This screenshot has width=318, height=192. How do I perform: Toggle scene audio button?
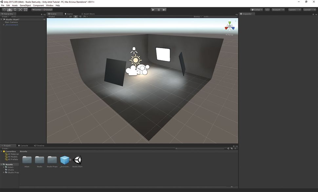80,17
